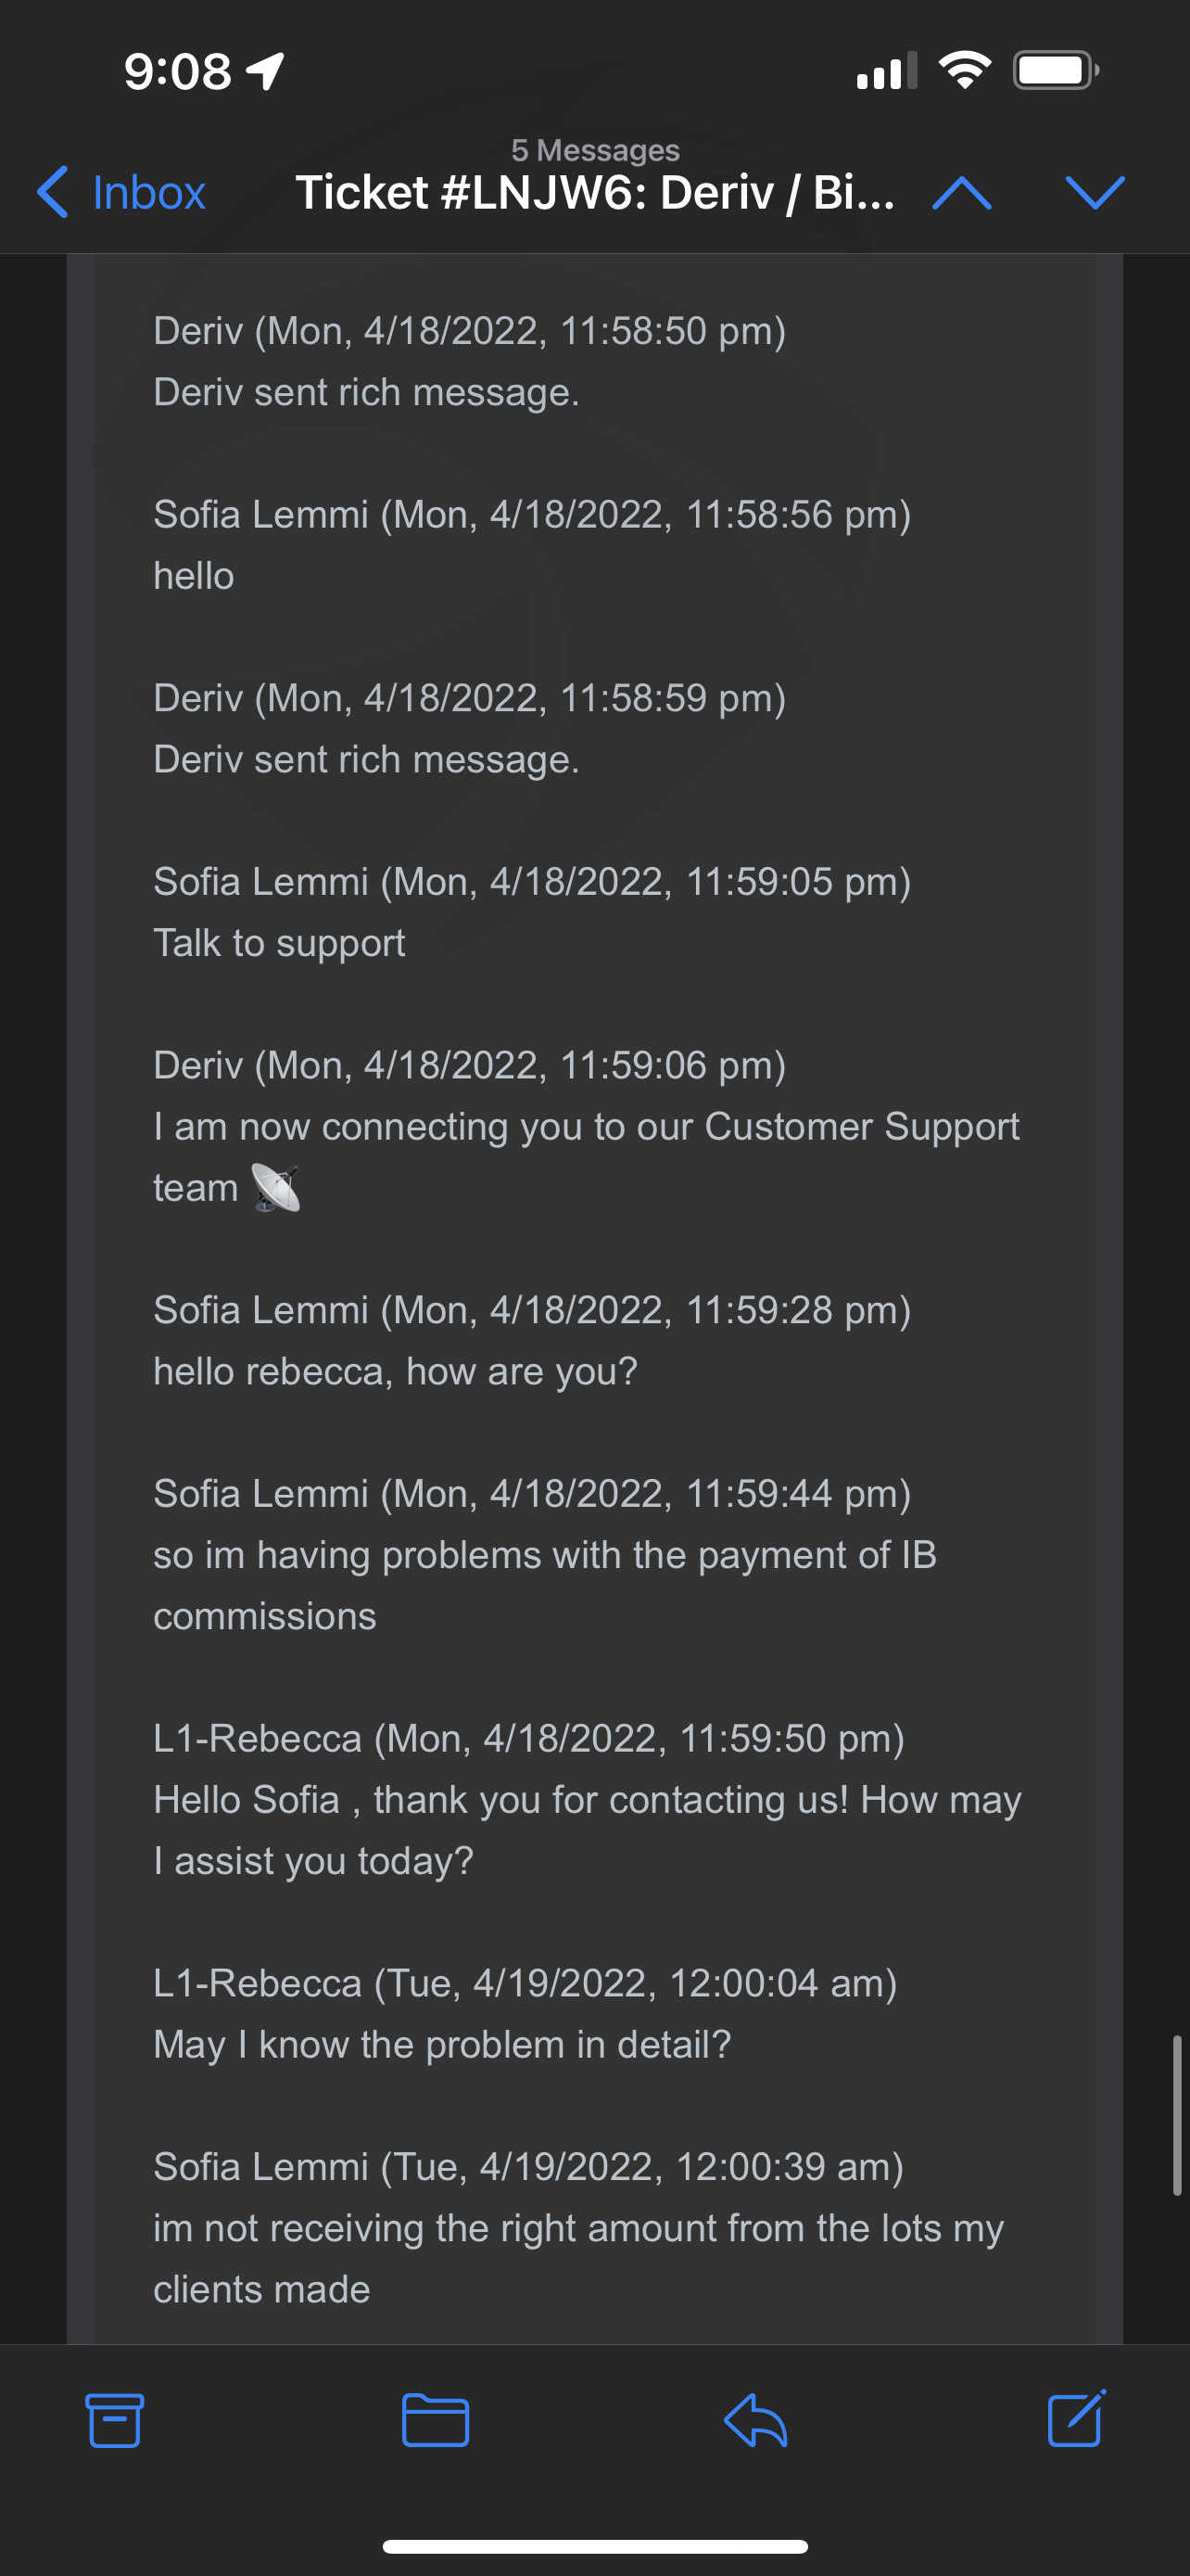Tap the home indicator bar
The image size is (1190, 2576).
594,2546
